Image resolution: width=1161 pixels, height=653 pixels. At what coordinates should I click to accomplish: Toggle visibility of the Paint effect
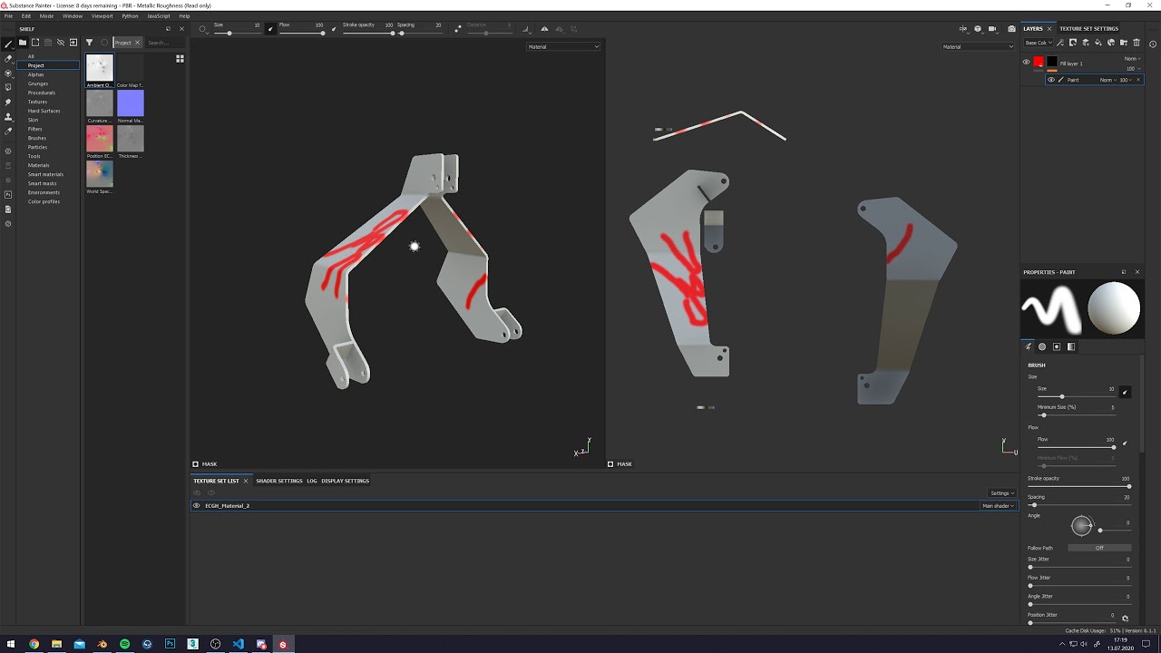pyautogui.click(x=1051, y=80)
